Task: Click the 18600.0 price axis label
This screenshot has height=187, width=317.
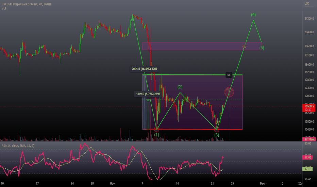Action: coord(309,65)
